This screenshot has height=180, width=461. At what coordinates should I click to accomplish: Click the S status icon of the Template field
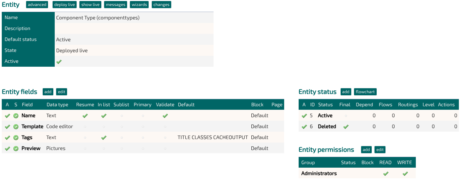[16, 127]
